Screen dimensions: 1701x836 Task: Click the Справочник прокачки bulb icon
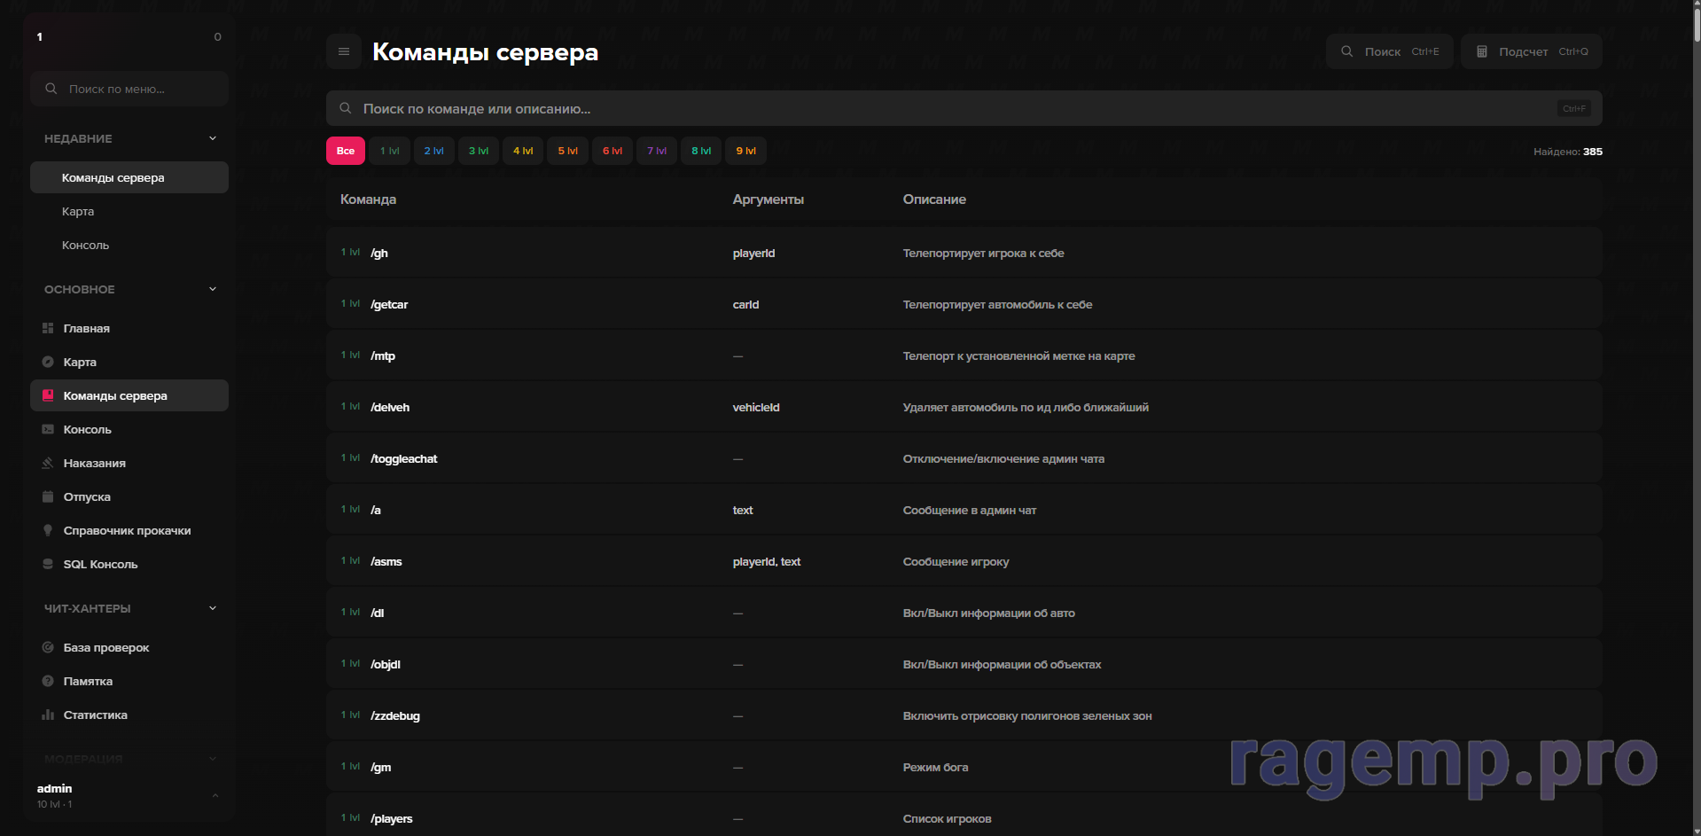pos(48,530)
